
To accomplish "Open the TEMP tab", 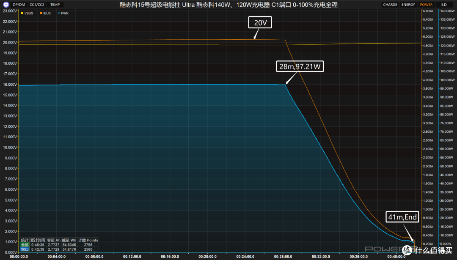I will coord(55,5).
